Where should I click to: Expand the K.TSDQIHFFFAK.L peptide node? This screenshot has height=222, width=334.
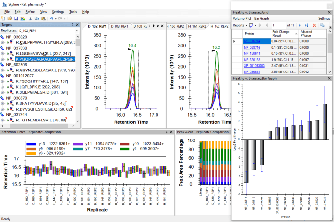pos(2,81)
